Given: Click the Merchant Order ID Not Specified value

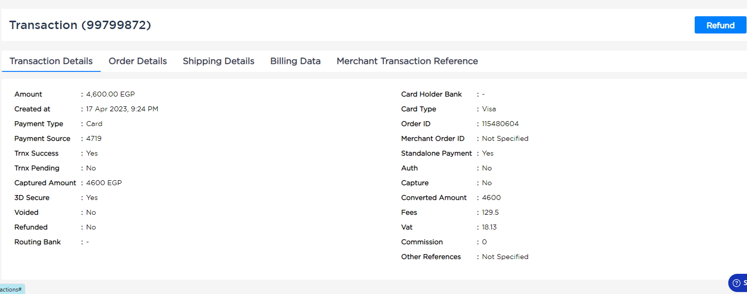Looking at the screenshot, I should click(505, 138).
